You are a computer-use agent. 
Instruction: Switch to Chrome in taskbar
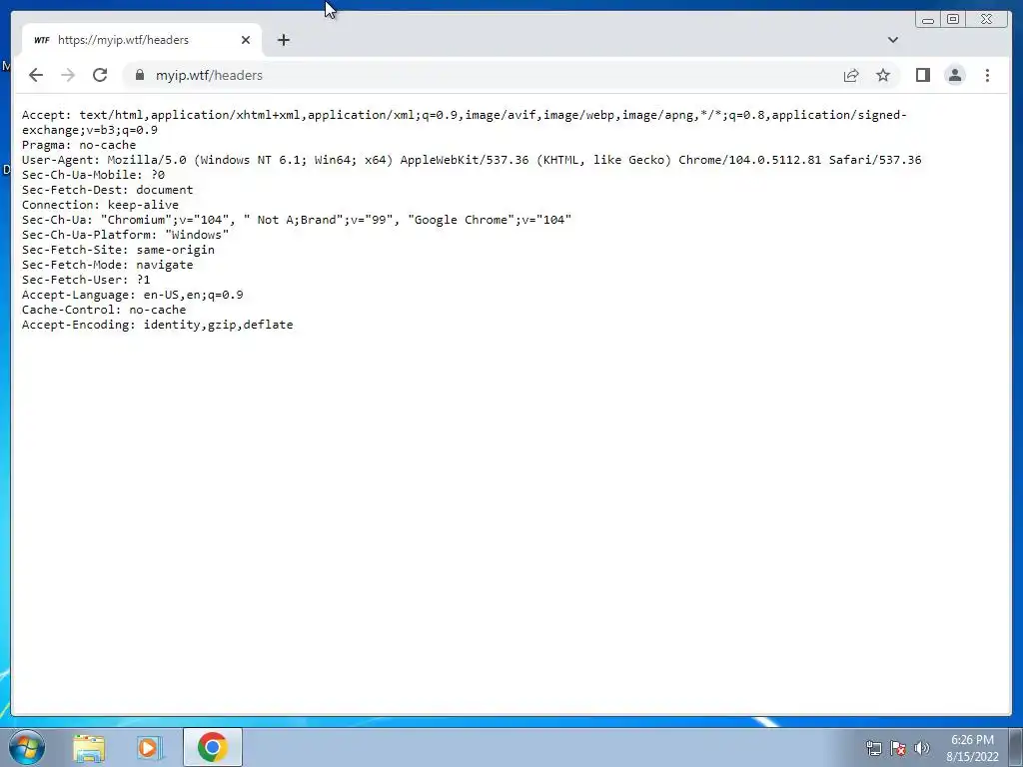[212, 747]
